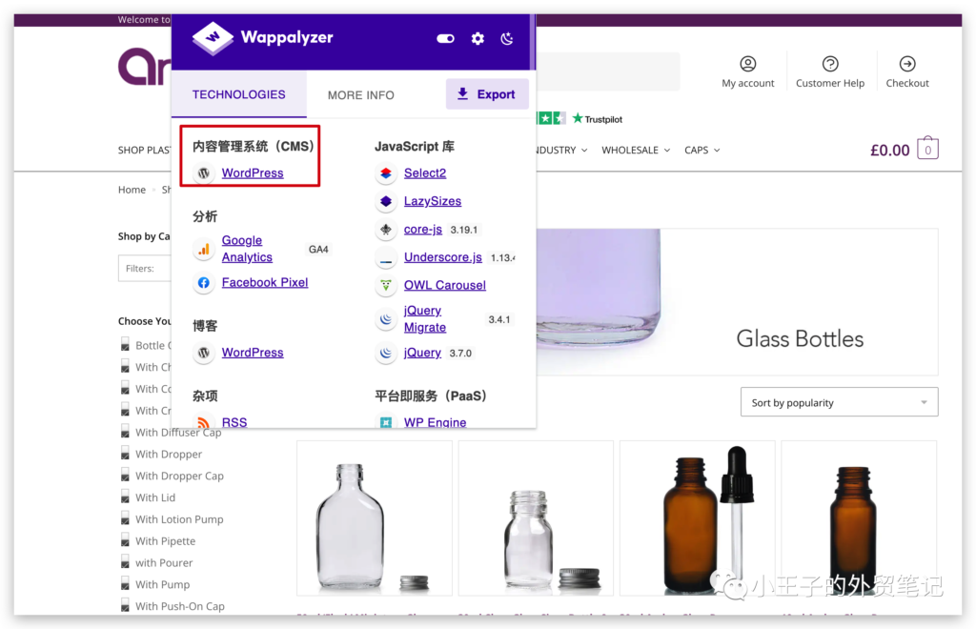Image resolution: width=976 pixels, height=629 pixels.
Task: Open the jQuery Migrate link
Action: tap(425, 319)
